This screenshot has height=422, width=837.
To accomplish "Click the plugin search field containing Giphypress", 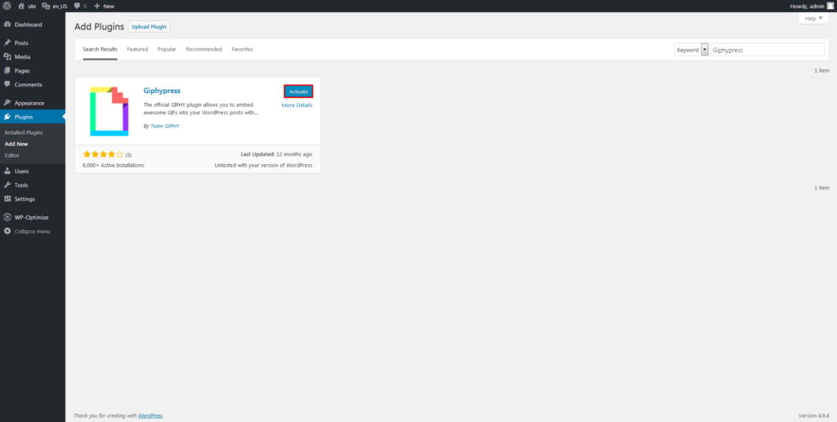I will [767, 50].
